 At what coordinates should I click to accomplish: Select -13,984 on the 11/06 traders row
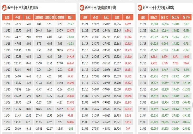(x=165, y=103)
